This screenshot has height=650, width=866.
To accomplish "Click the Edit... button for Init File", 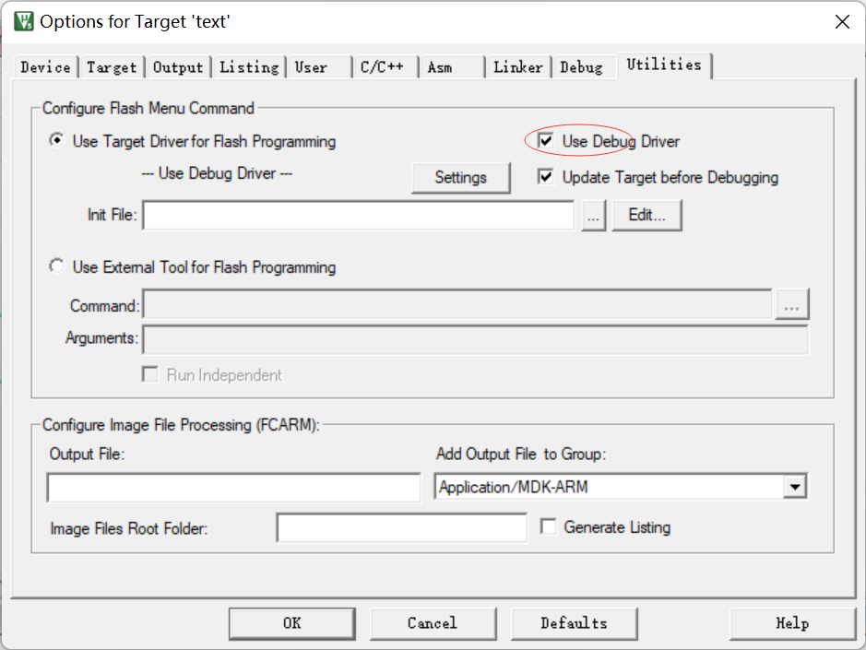I will click(647, 215).
